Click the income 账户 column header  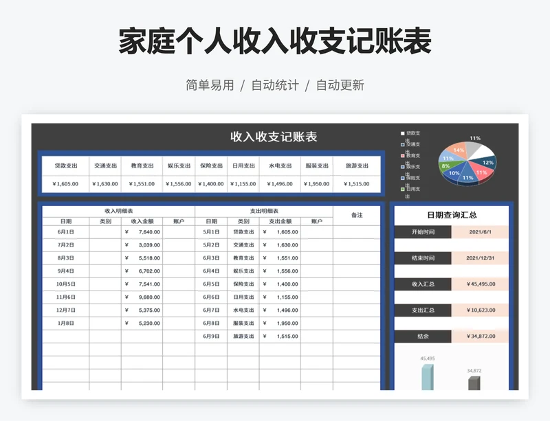pyautogui.click(x=179, y=221)
